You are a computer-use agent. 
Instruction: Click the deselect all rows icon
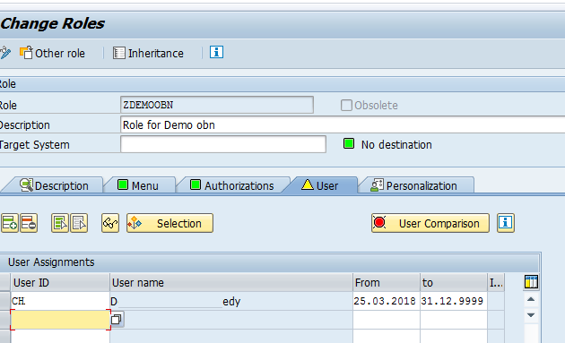[79, 223]
